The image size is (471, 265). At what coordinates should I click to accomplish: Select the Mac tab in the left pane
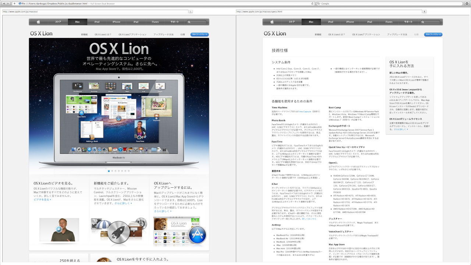coord(78,22)
